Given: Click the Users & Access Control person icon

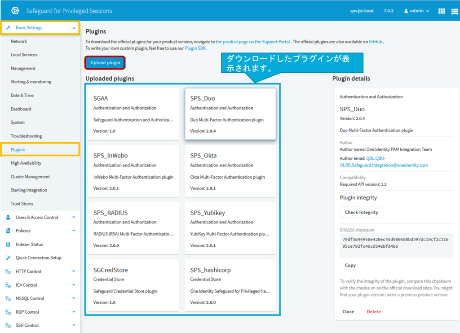Looking at the screenshot, I should pyautogui.click(x=8, y=217).
